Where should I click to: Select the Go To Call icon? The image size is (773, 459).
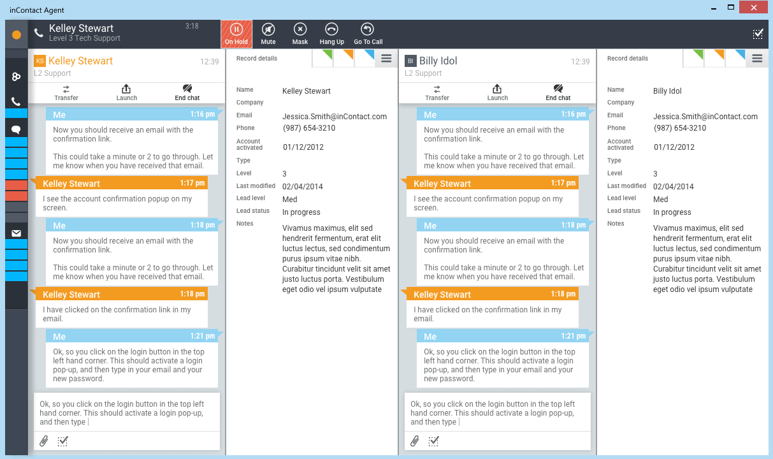tap(368, 33)
